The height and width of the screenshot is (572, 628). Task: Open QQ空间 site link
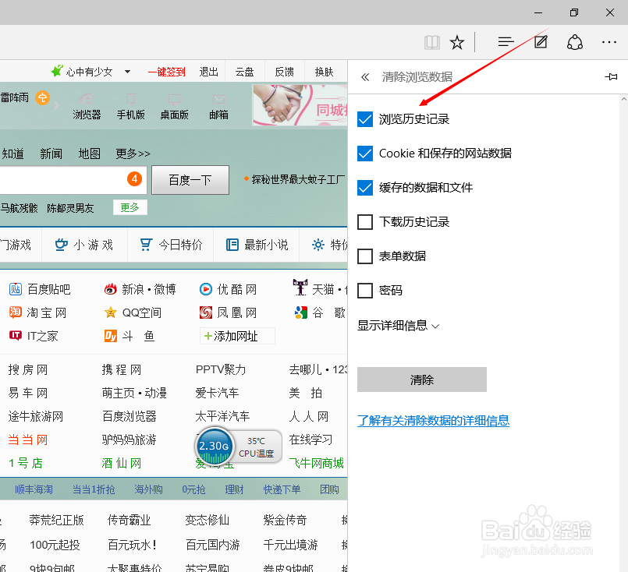pyautogui.click(x=133, y=312)
